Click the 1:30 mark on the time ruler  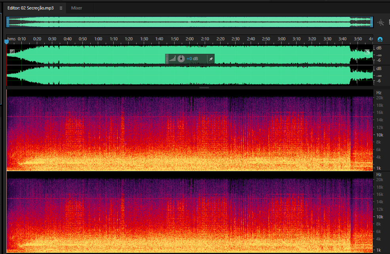(x=144, y=39)
